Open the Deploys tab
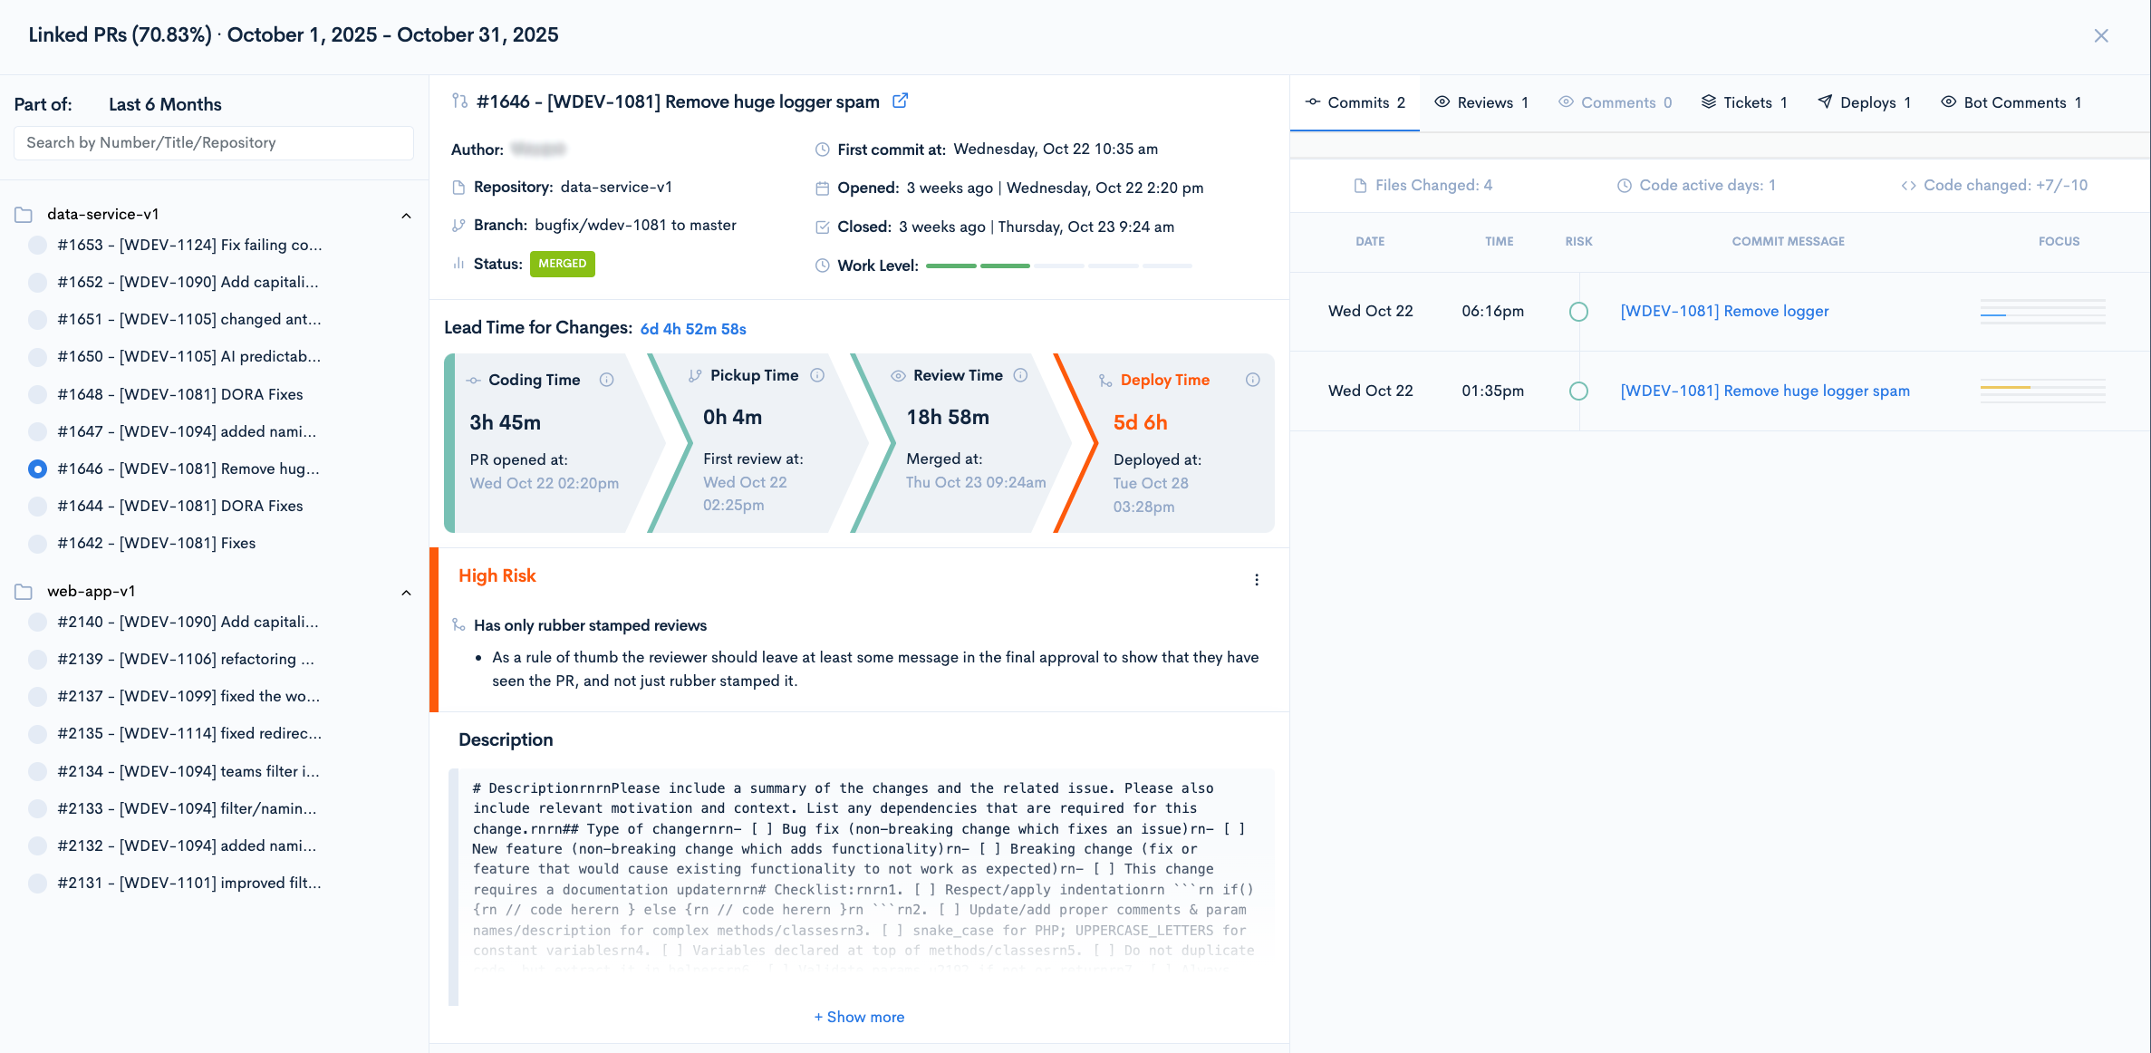The image size is (2151, 1053). point(1865,102)
